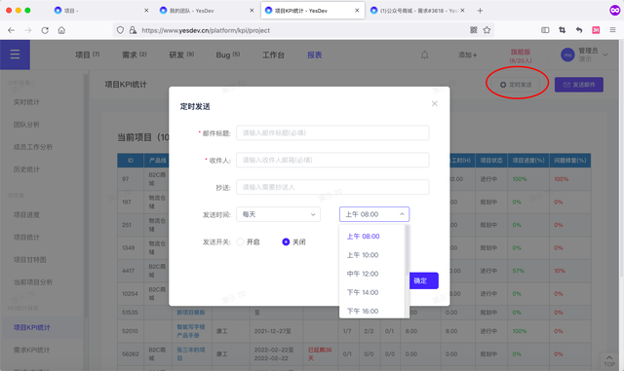Expand the 管理员 account chevron

pos(605,55)
